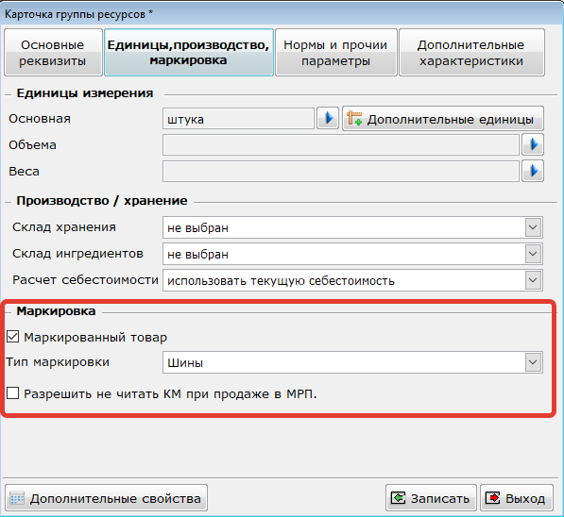The width and height of the screenshot is (564, 517).
Task: Click the Веса unit input field
Action: click(341, 172)
